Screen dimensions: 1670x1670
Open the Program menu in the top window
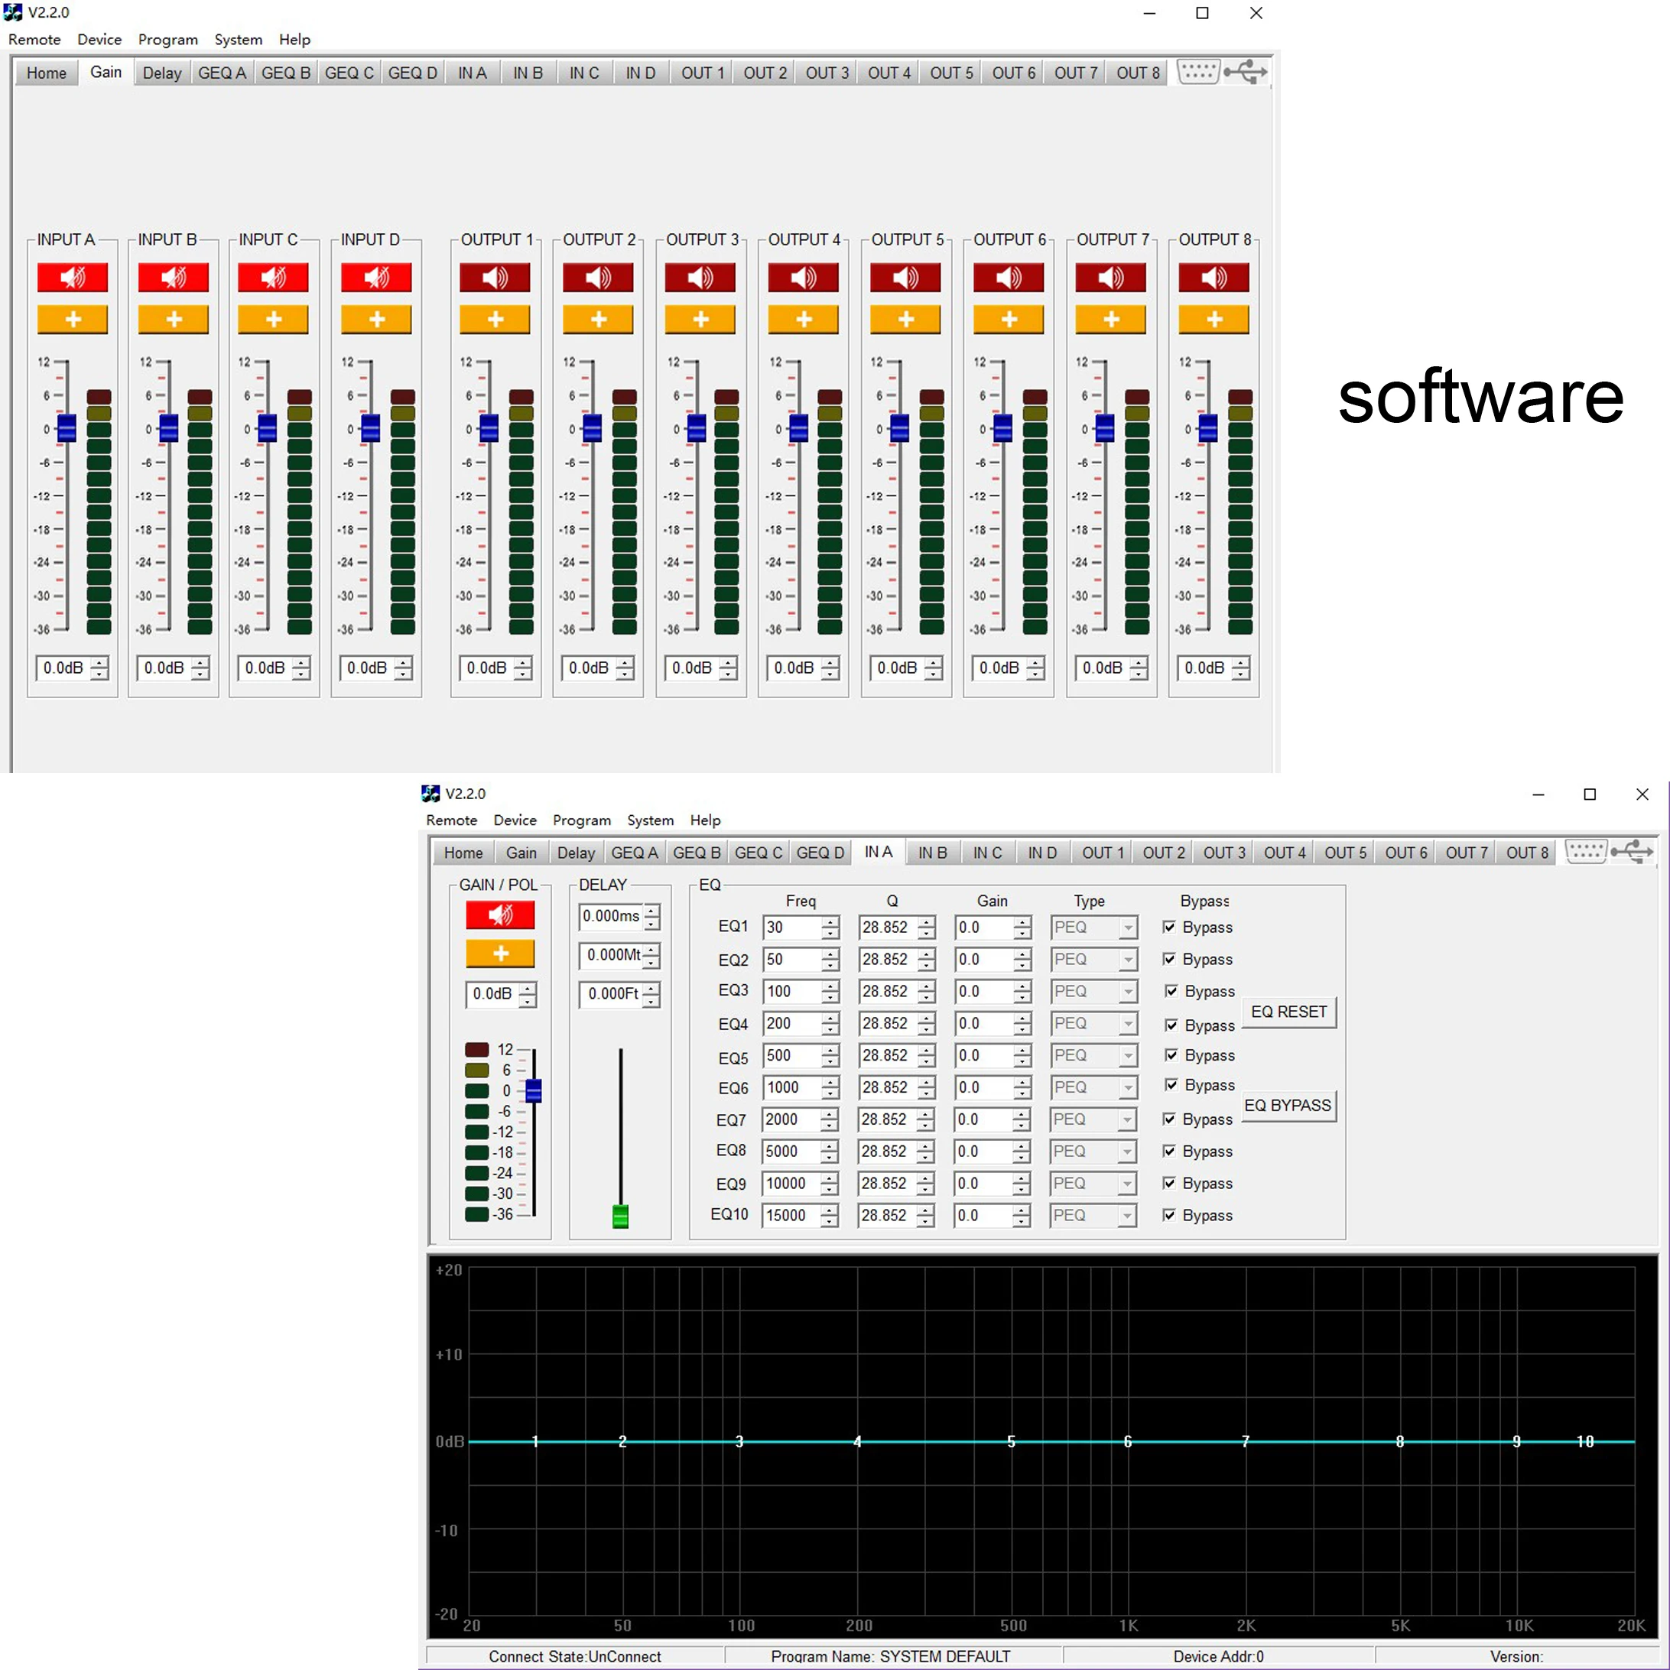[x=167, y=40]
